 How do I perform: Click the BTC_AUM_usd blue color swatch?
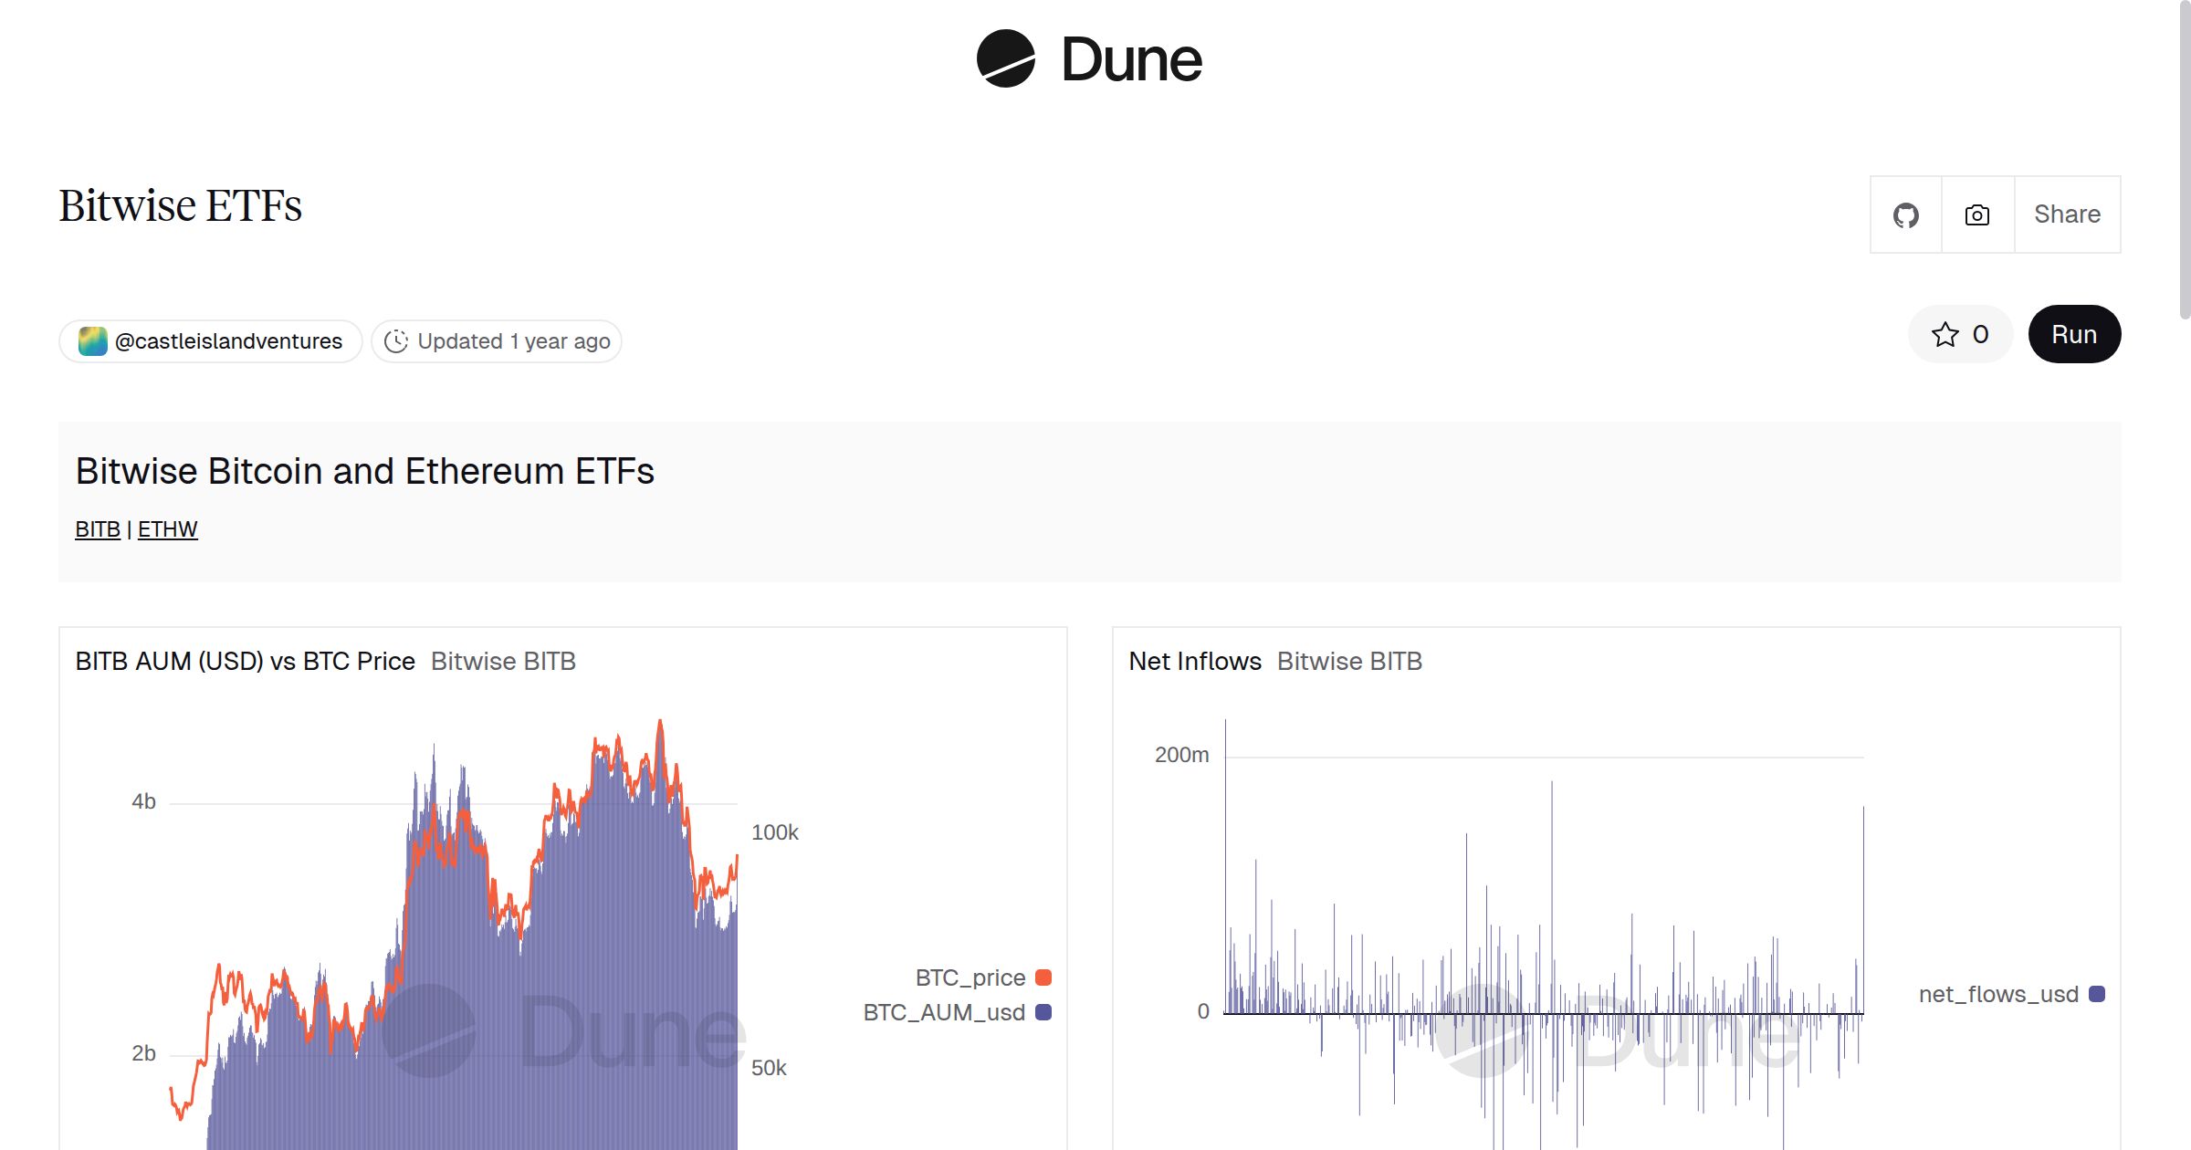pos(1043,1012)
